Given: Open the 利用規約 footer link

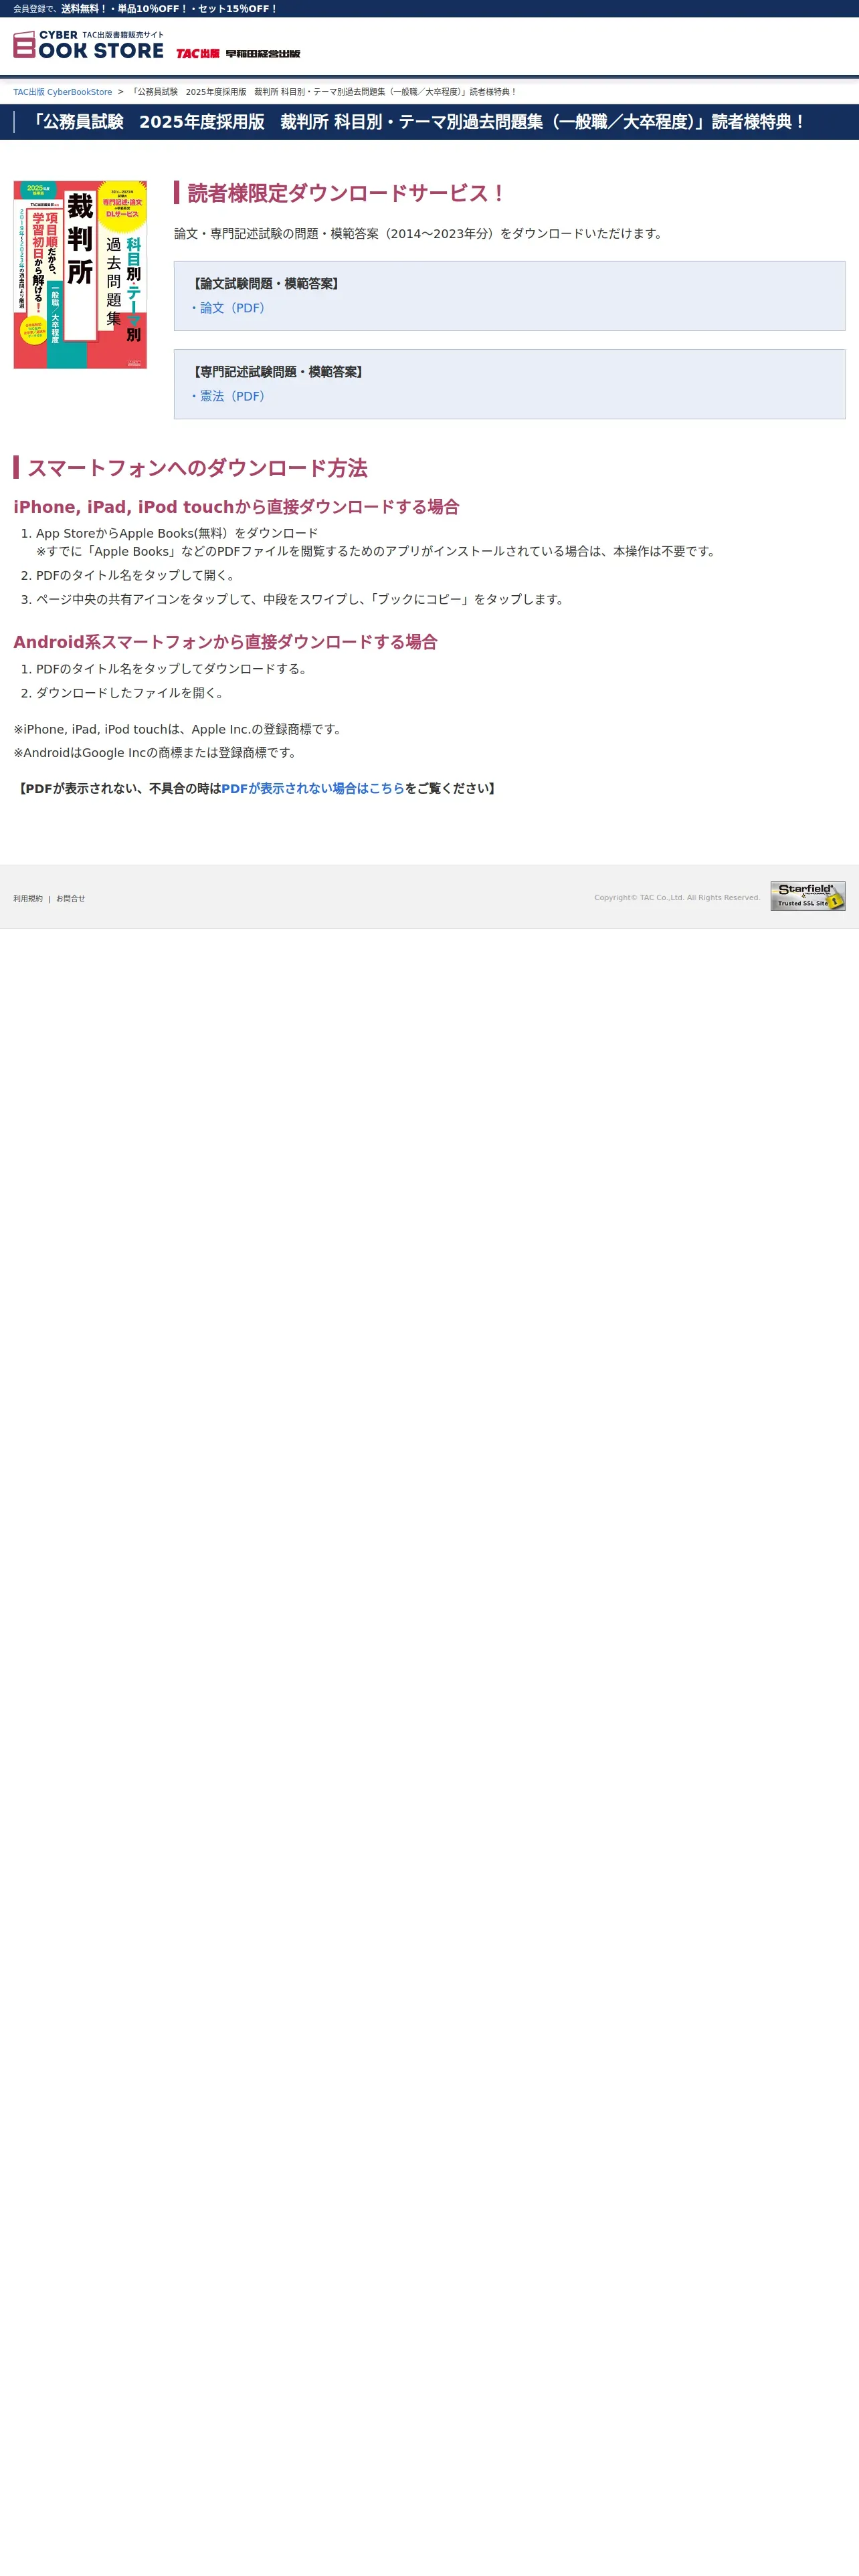Looking at the screenshot, I should click(x=28, y=899).
